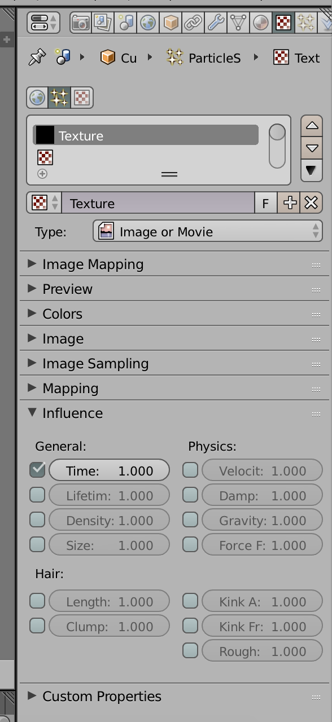
Task: Expand the Colors panel
Action: pos(174,314)
